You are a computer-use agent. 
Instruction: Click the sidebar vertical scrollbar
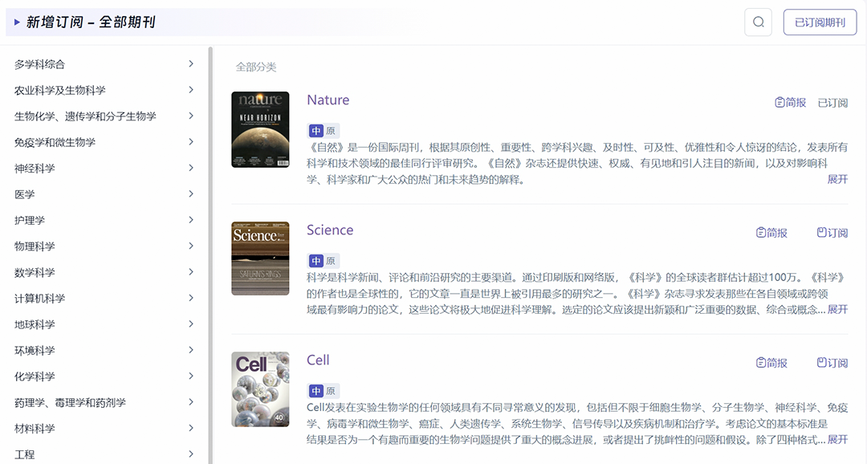pyautogui.click(x=210, y=241)
